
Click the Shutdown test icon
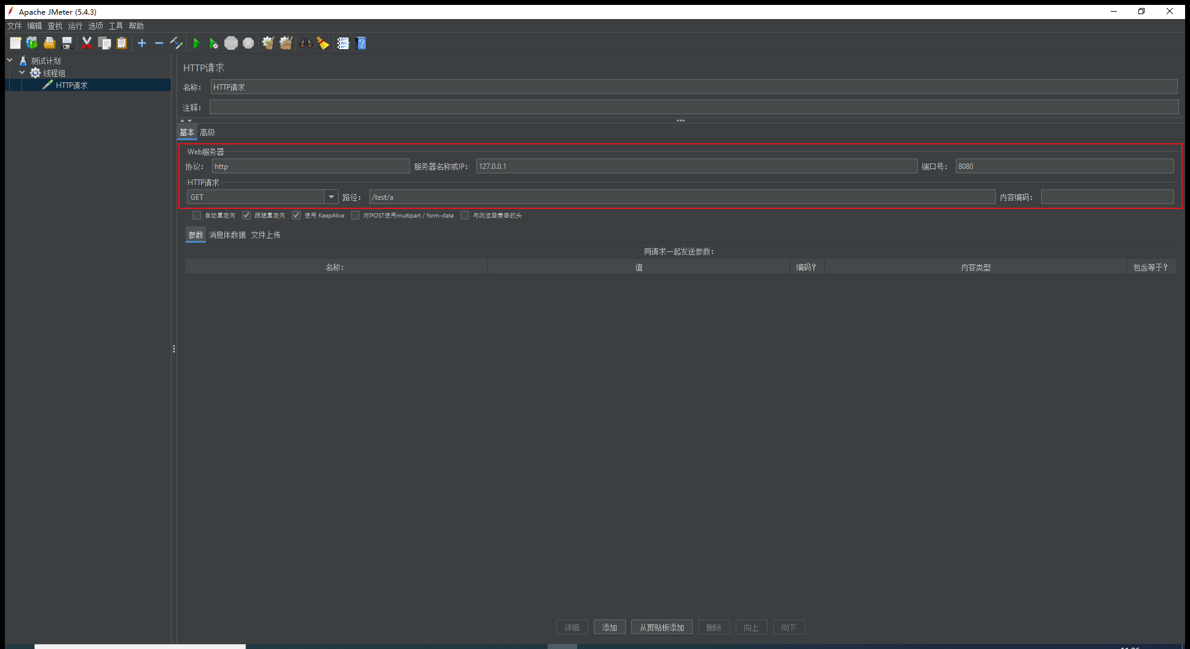coord(248,43)
